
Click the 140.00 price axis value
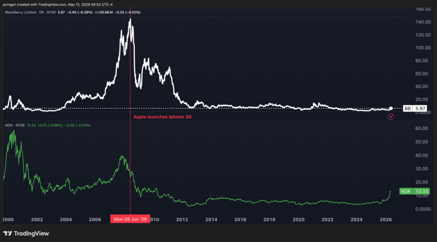(x=423, y=22)
